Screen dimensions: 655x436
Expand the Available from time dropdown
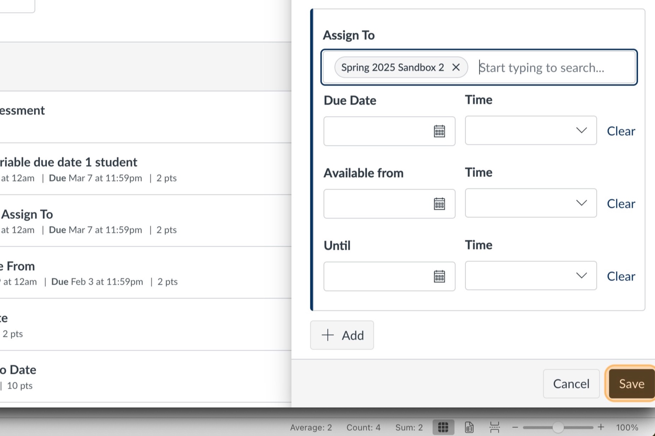tap(581, 203)
